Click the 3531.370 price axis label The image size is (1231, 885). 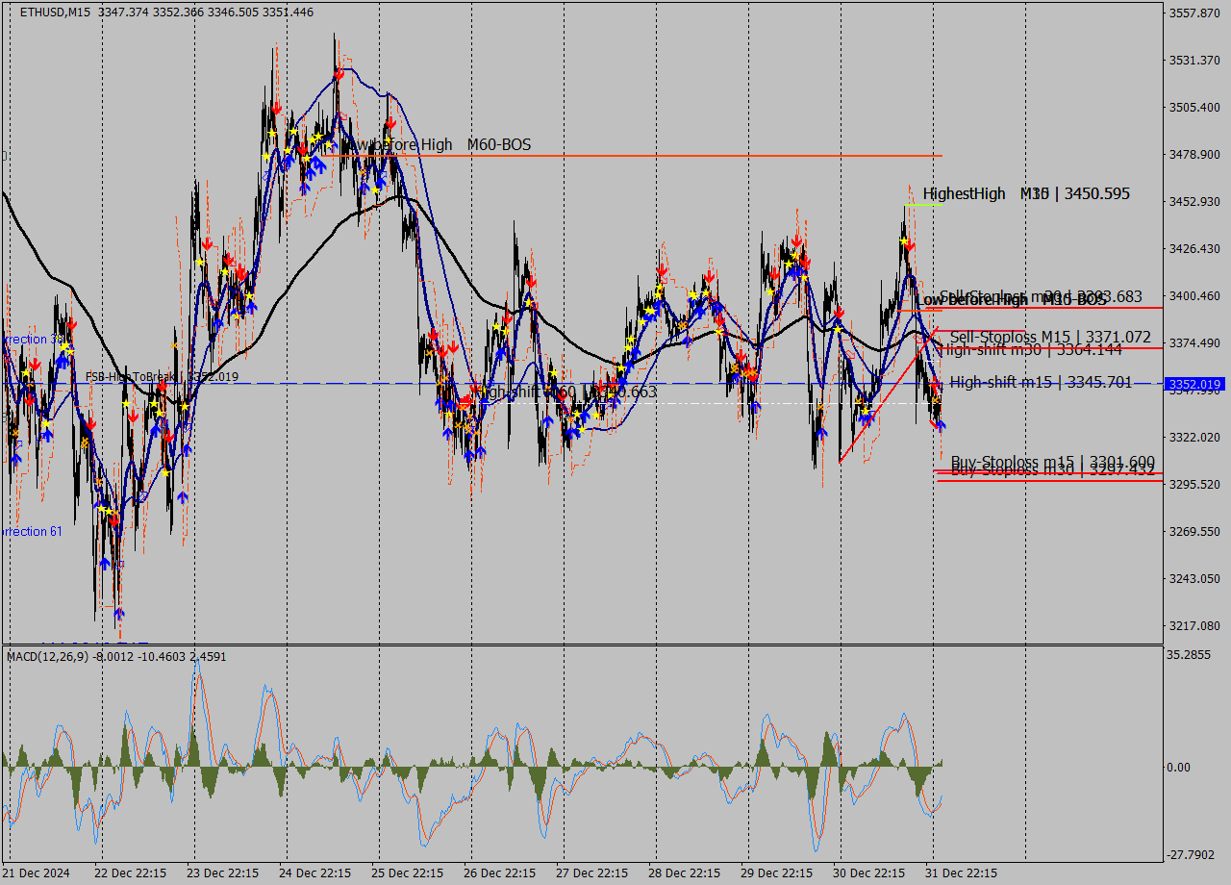point(1193,61)
